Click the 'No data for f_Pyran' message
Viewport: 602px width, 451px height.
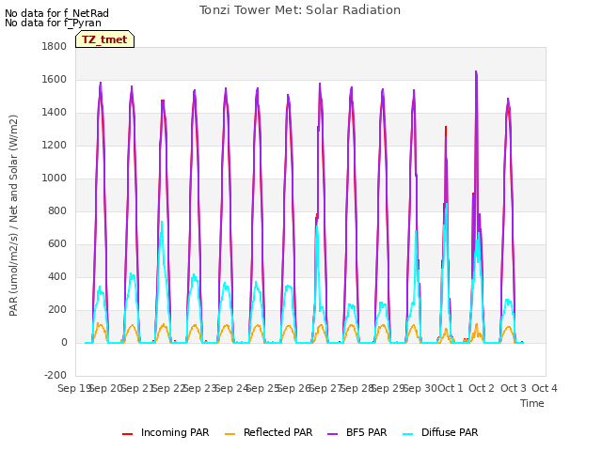53,23
